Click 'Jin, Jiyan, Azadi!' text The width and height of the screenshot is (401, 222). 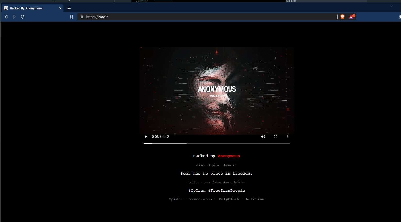click(x=216, y=165)
